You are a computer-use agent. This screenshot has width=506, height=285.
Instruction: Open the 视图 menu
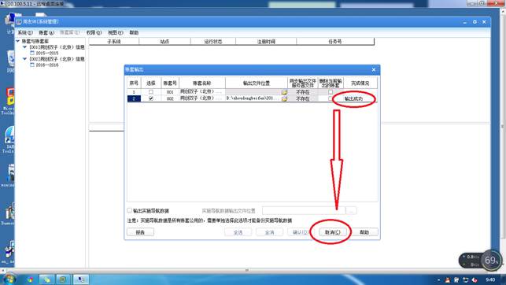pos(115,32)
